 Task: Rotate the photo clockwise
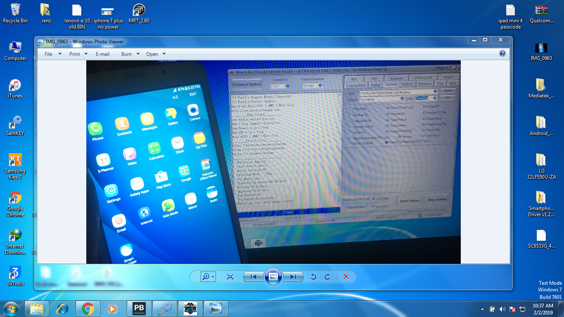pos(327,276)
